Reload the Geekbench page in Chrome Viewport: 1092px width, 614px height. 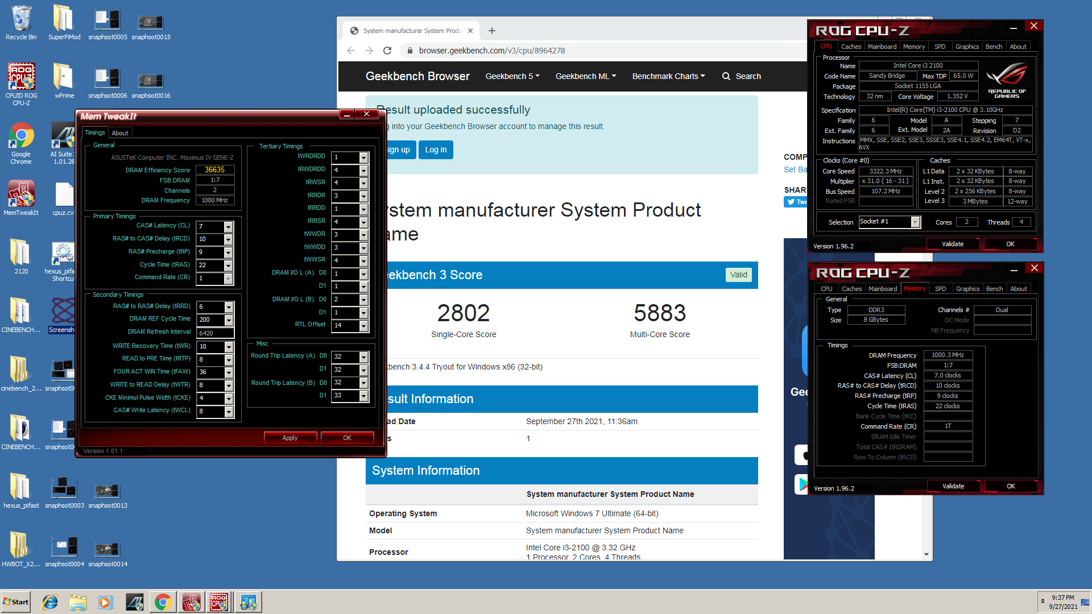[387, 51]
